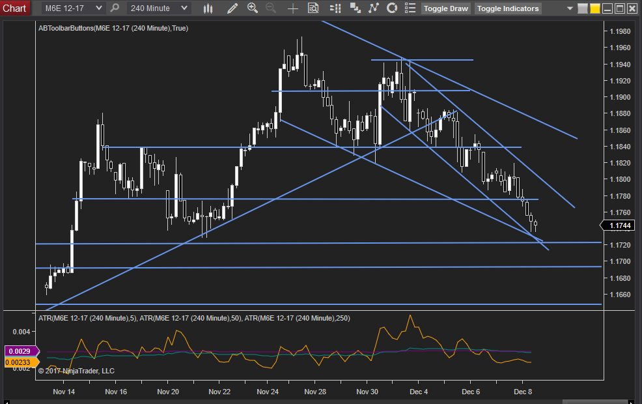Open the drawing tools pencil icon
The image size is (642, 404).
pos(232,8)
